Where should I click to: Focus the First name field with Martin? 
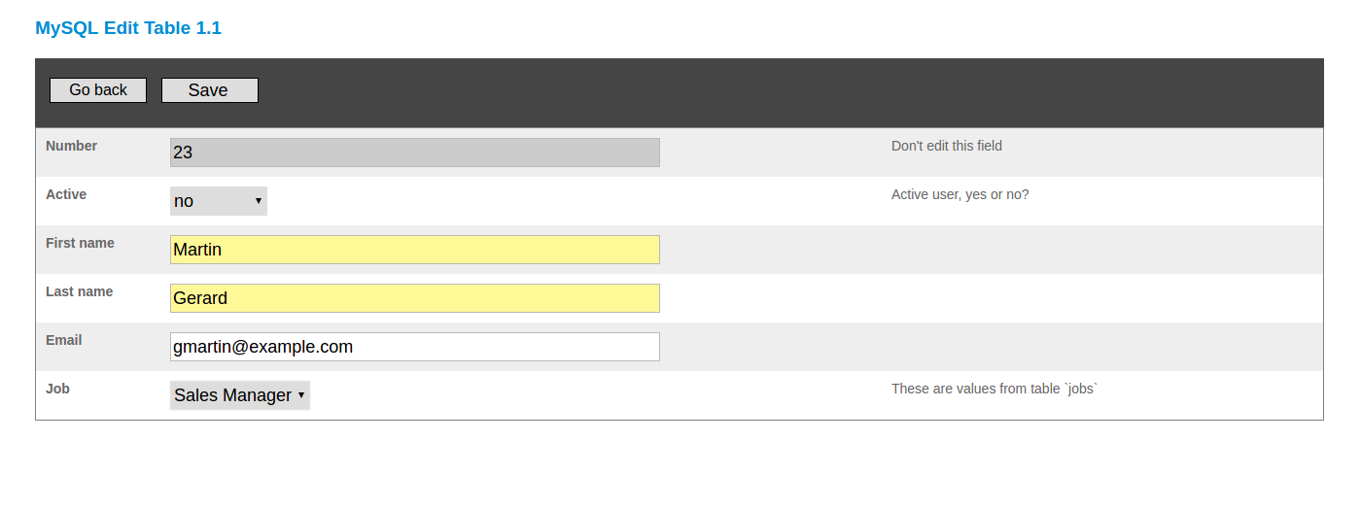414,250
